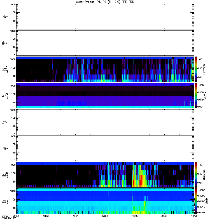The image size is (210, 224).
Task: Click the "1000" y-tick of the thc fbk edc12 panel
Action: pyautogui.click(x=13, y=165)
